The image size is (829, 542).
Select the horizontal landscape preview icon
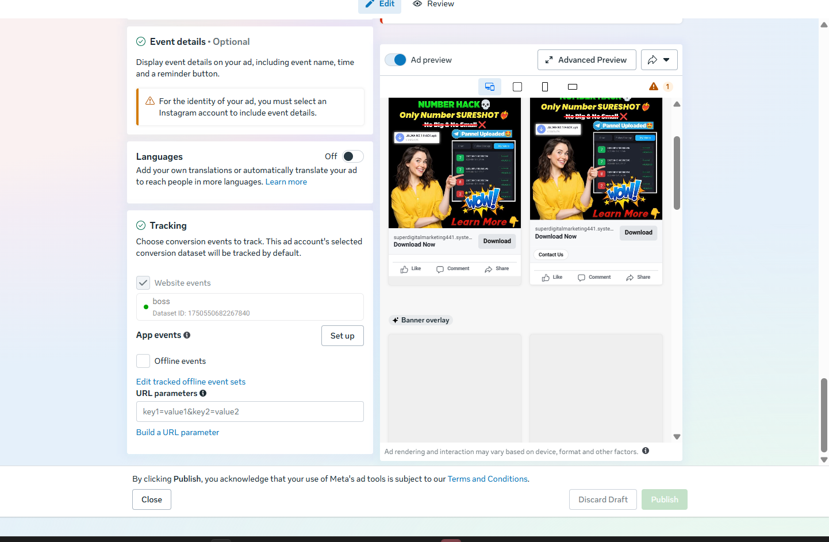tap(573, 87)
